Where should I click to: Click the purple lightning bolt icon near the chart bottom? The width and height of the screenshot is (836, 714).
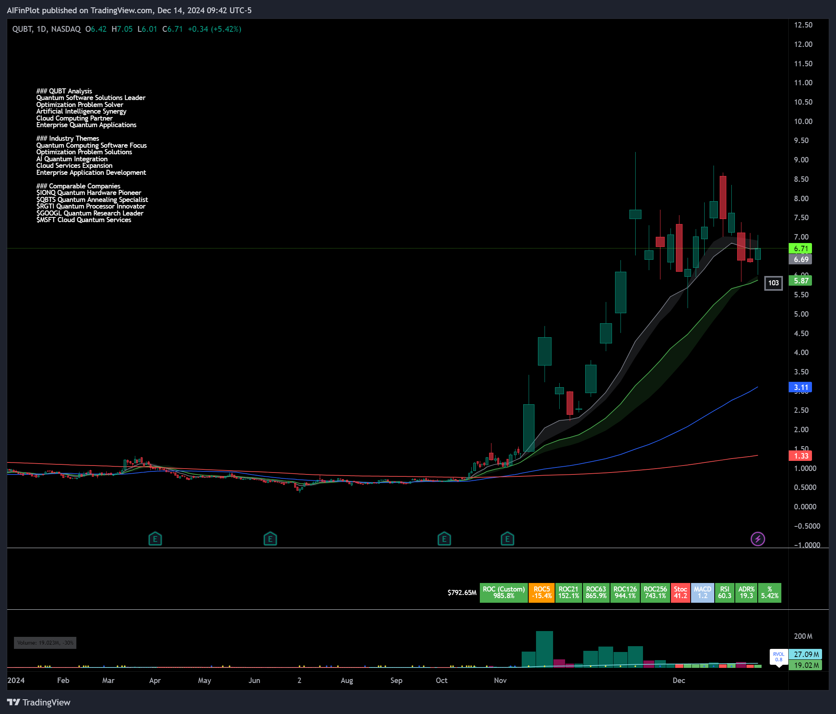pyautogui.click(x=758, y=539)
